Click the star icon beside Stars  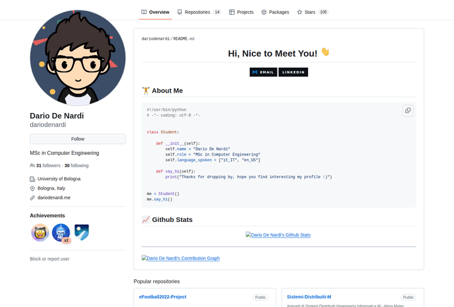300,12
